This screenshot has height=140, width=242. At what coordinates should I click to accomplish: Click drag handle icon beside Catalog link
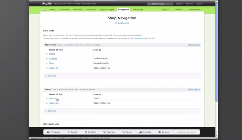pyautogui.click(x=47, y=59)
